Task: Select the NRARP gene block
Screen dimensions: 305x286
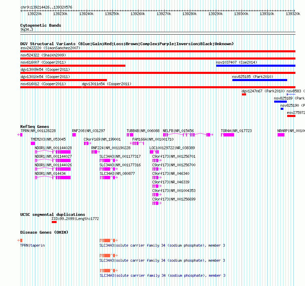Action: pos(281,135)
